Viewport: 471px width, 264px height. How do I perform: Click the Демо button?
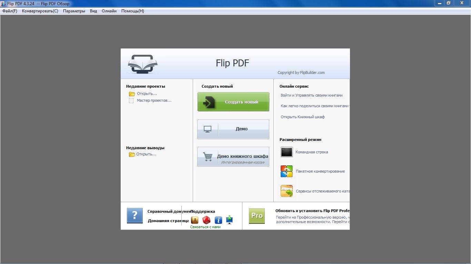pyautogui.click(x=233, y=129)
